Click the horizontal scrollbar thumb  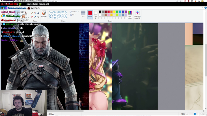[65, 111]
